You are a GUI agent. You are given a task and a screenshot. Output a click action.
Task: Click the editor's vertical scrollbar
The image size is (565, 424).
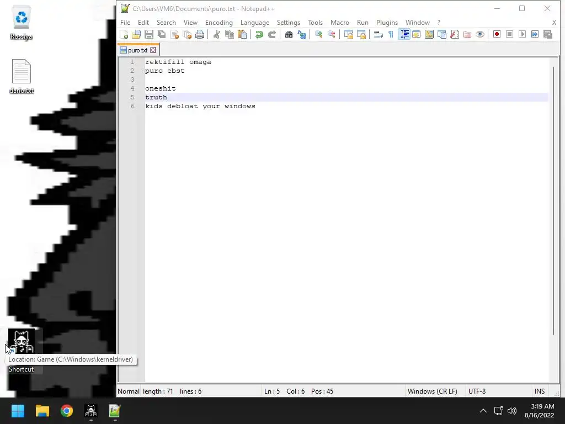tap(554, 200)
